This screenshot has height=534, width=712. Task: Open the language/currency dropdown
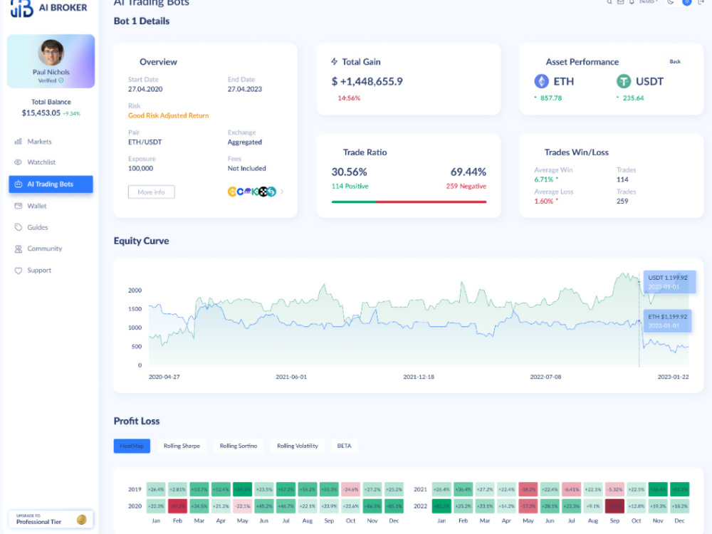[649, 2]
